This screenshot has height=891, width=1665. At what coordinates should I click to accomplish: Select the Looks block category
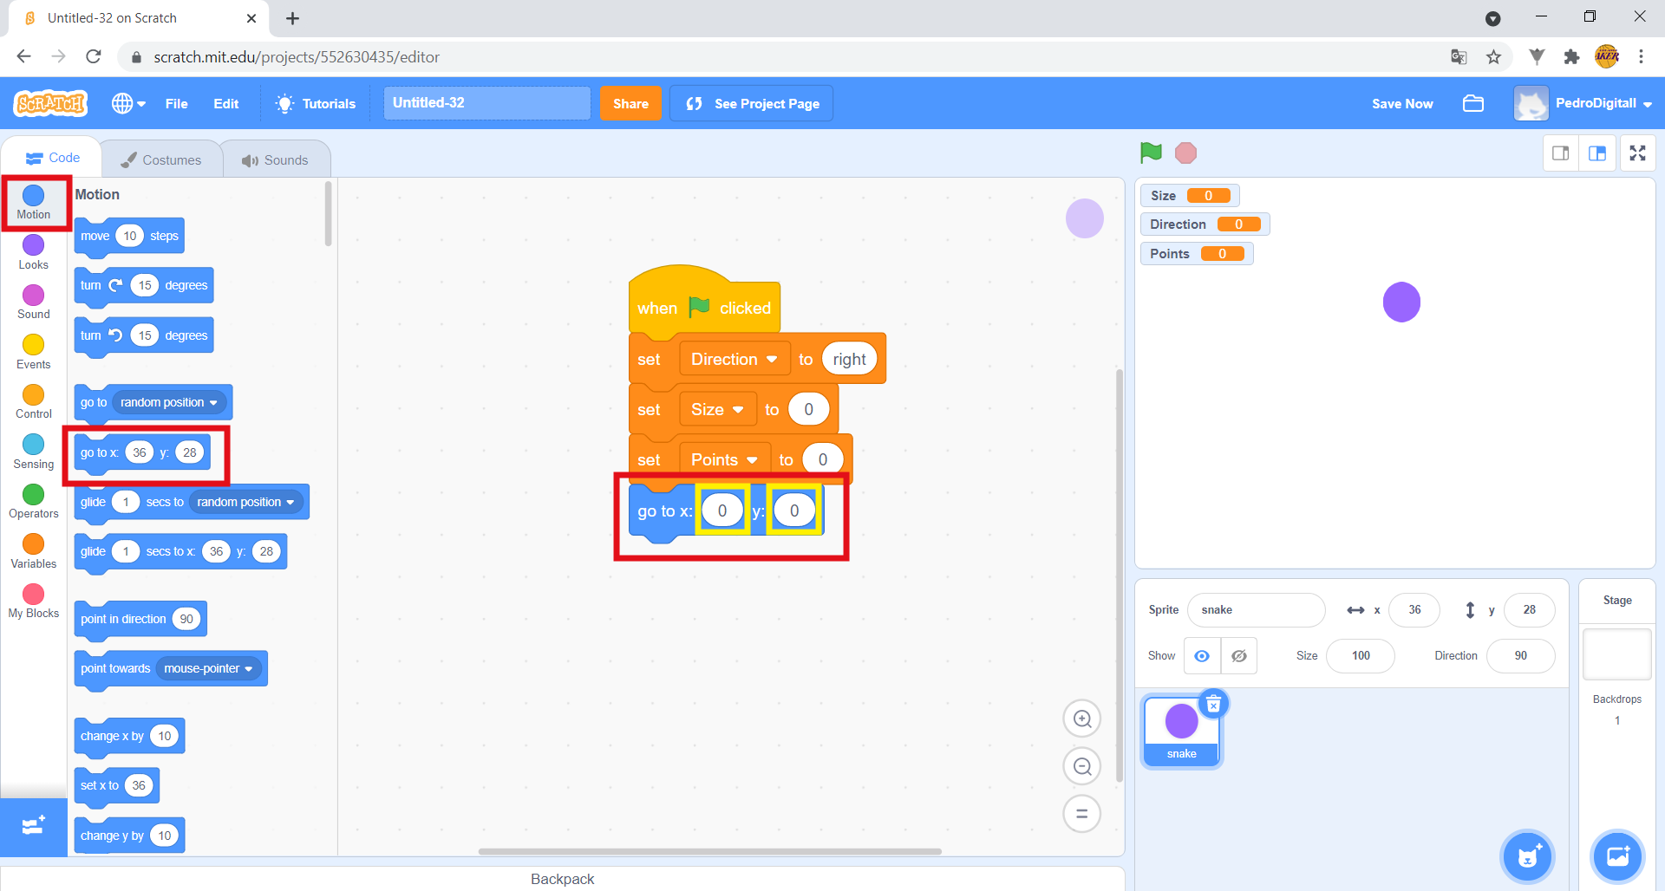coord(33,252)
